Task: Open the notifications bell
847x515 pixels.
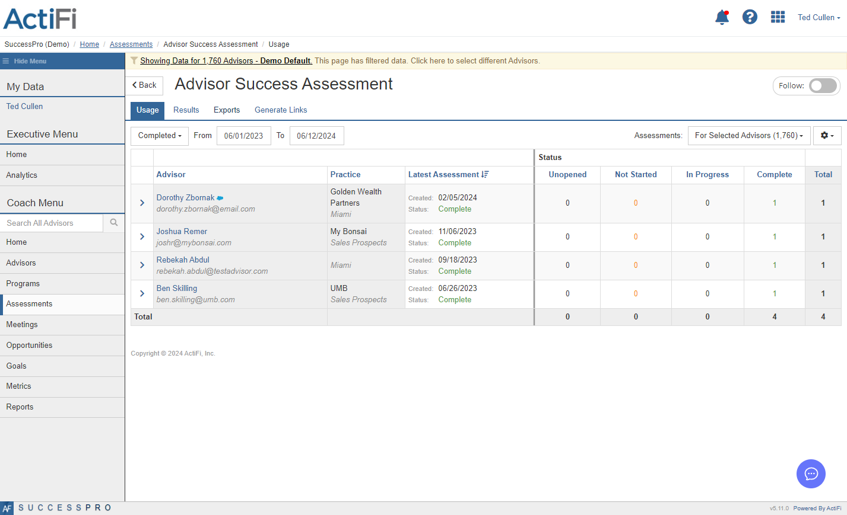Action: pos(722,17)
